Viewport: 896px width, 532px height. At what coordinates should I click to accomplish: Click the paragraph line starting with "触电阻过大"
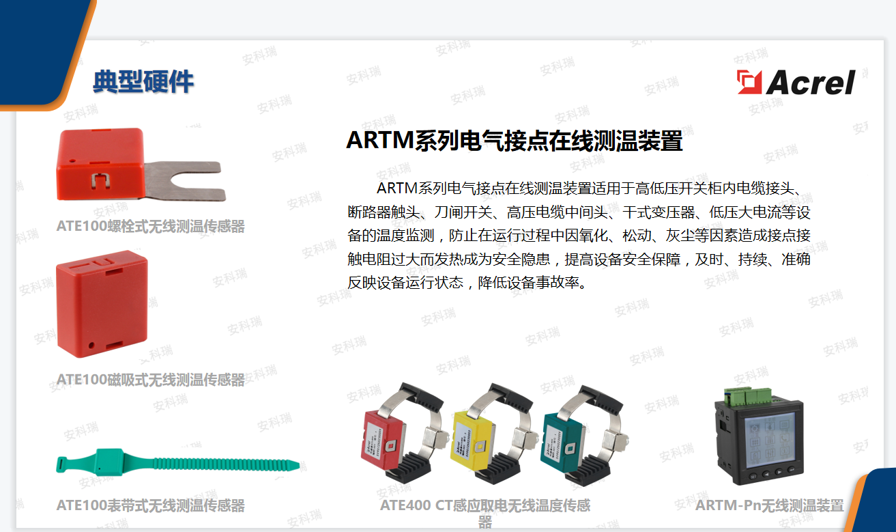click(579, 260)
